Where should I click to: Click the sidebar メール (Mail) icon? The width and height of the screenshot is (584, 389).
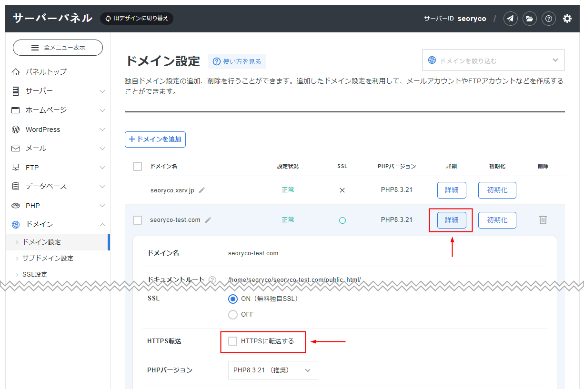[x=17, y=148]
